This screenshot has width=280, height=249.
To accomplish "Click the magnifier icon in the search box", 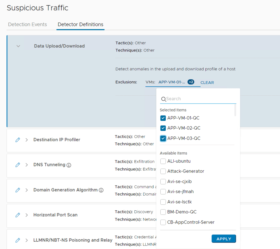I will (x=163, y=99).
